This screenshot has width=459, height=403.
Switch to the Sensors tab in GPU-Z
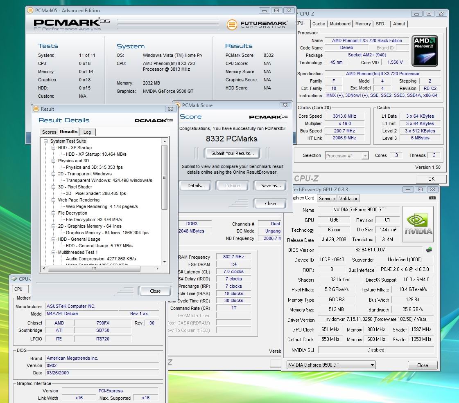(327, 198)
